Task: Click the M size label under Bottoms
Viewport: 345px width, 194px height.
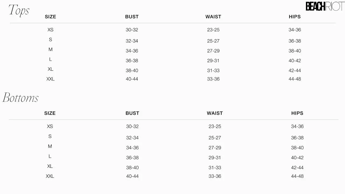Action: pyautogui.click(x=50, y=146)
